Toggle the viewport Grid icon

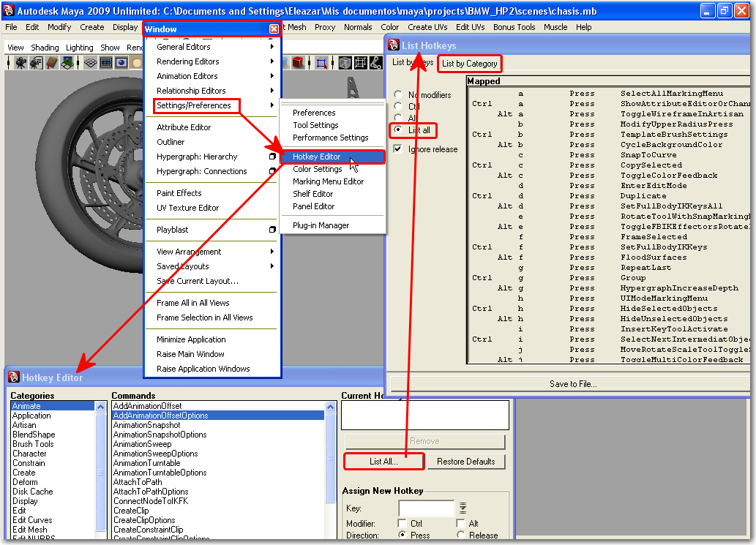[x=90, y=63]
